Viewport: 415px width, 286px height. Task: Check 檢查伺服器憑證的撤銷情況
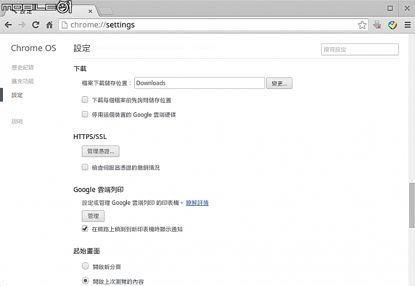coord(85,167)
